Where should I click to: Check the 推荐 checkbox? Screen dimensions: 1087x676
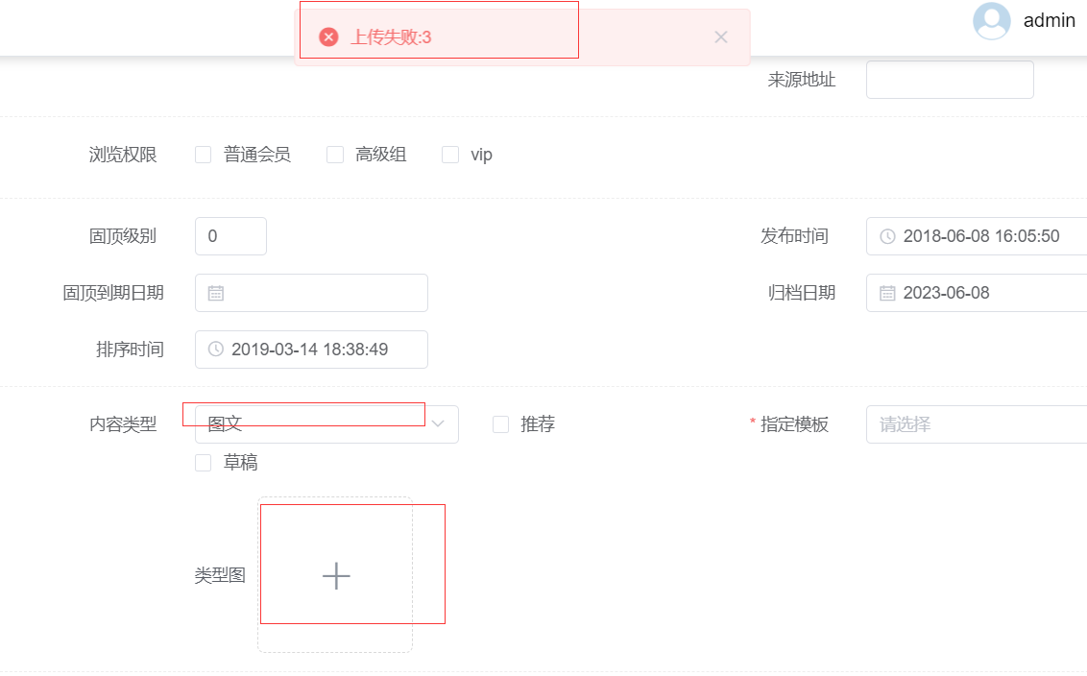pyautogui.click(x=500, y=424)
